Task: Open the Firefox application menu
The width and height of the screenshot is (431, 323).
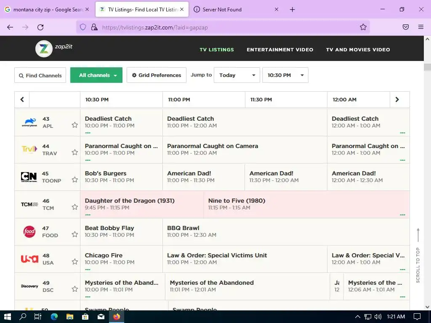Action: tap(421, 27)
